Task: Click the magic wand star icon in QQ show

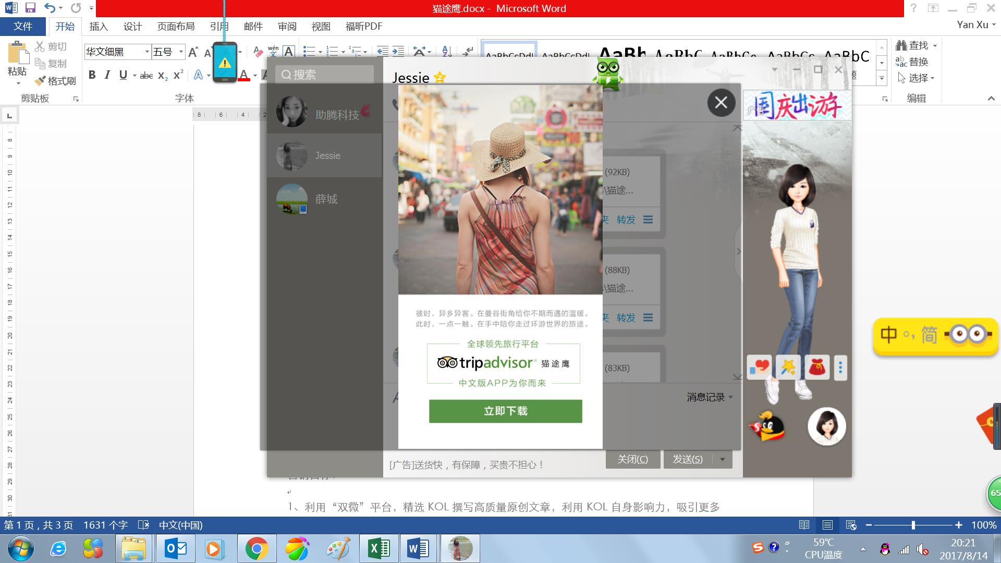Action: (x=788, y=368)
